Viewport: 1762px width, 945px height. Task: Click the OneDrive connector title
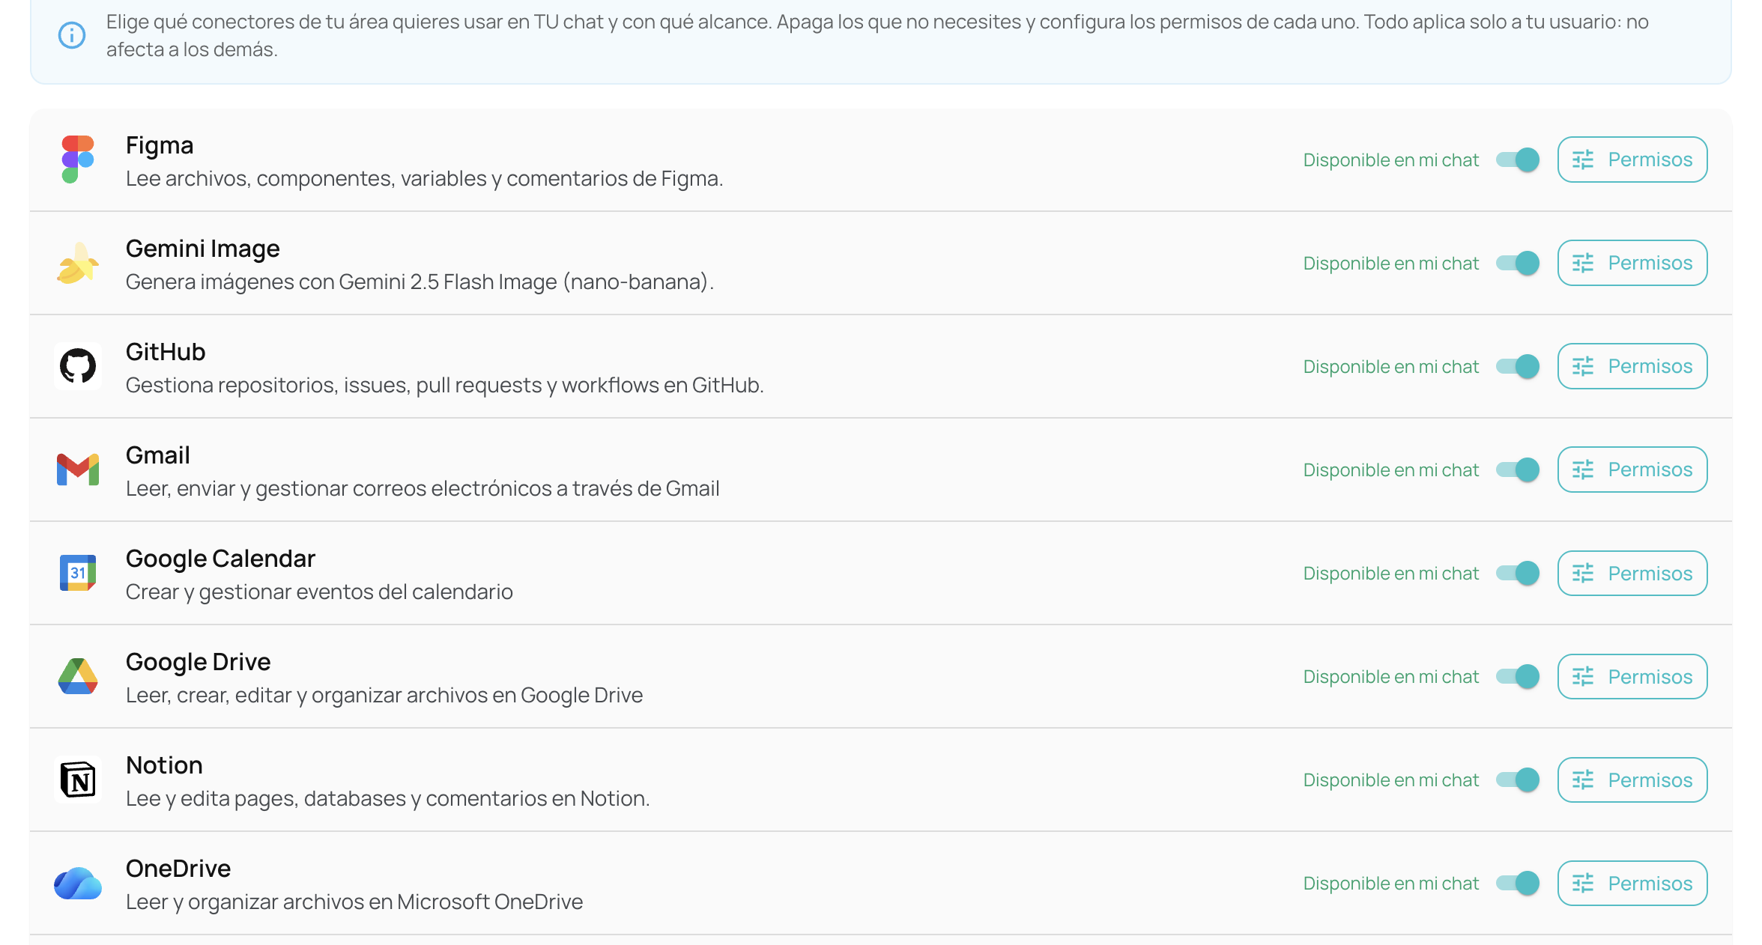[x=178, y=869]
